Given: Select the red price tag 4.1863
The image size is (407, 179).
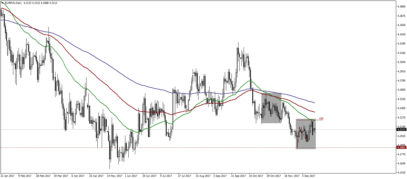Looking at the screenshot, I should 401,148.
